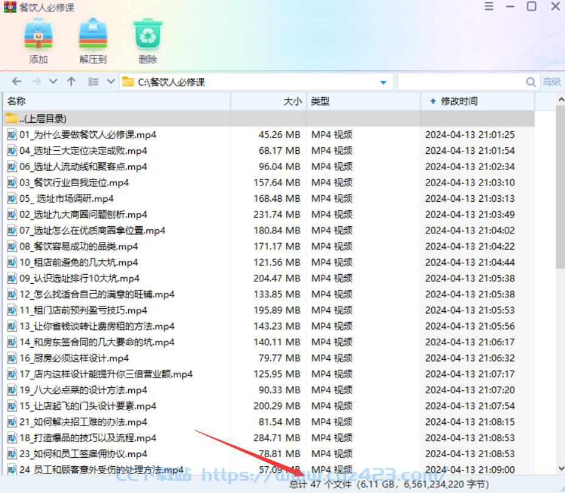Click timestamp 2024-04-13 21:07:54
The width and height of the screenshot is (565, 493).
tap(470, 405)
